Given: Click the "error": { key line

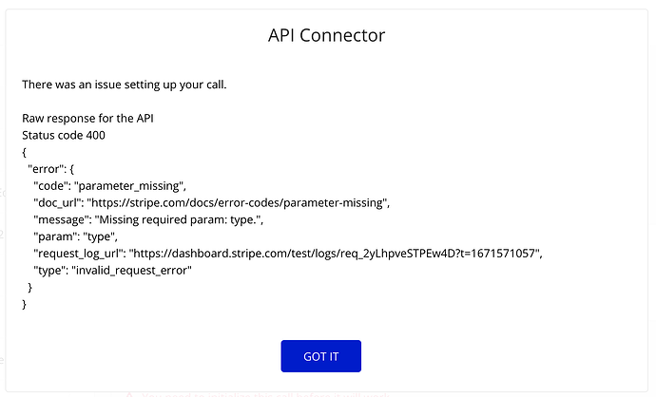Looking at the screenshot, I should (50, 169).
